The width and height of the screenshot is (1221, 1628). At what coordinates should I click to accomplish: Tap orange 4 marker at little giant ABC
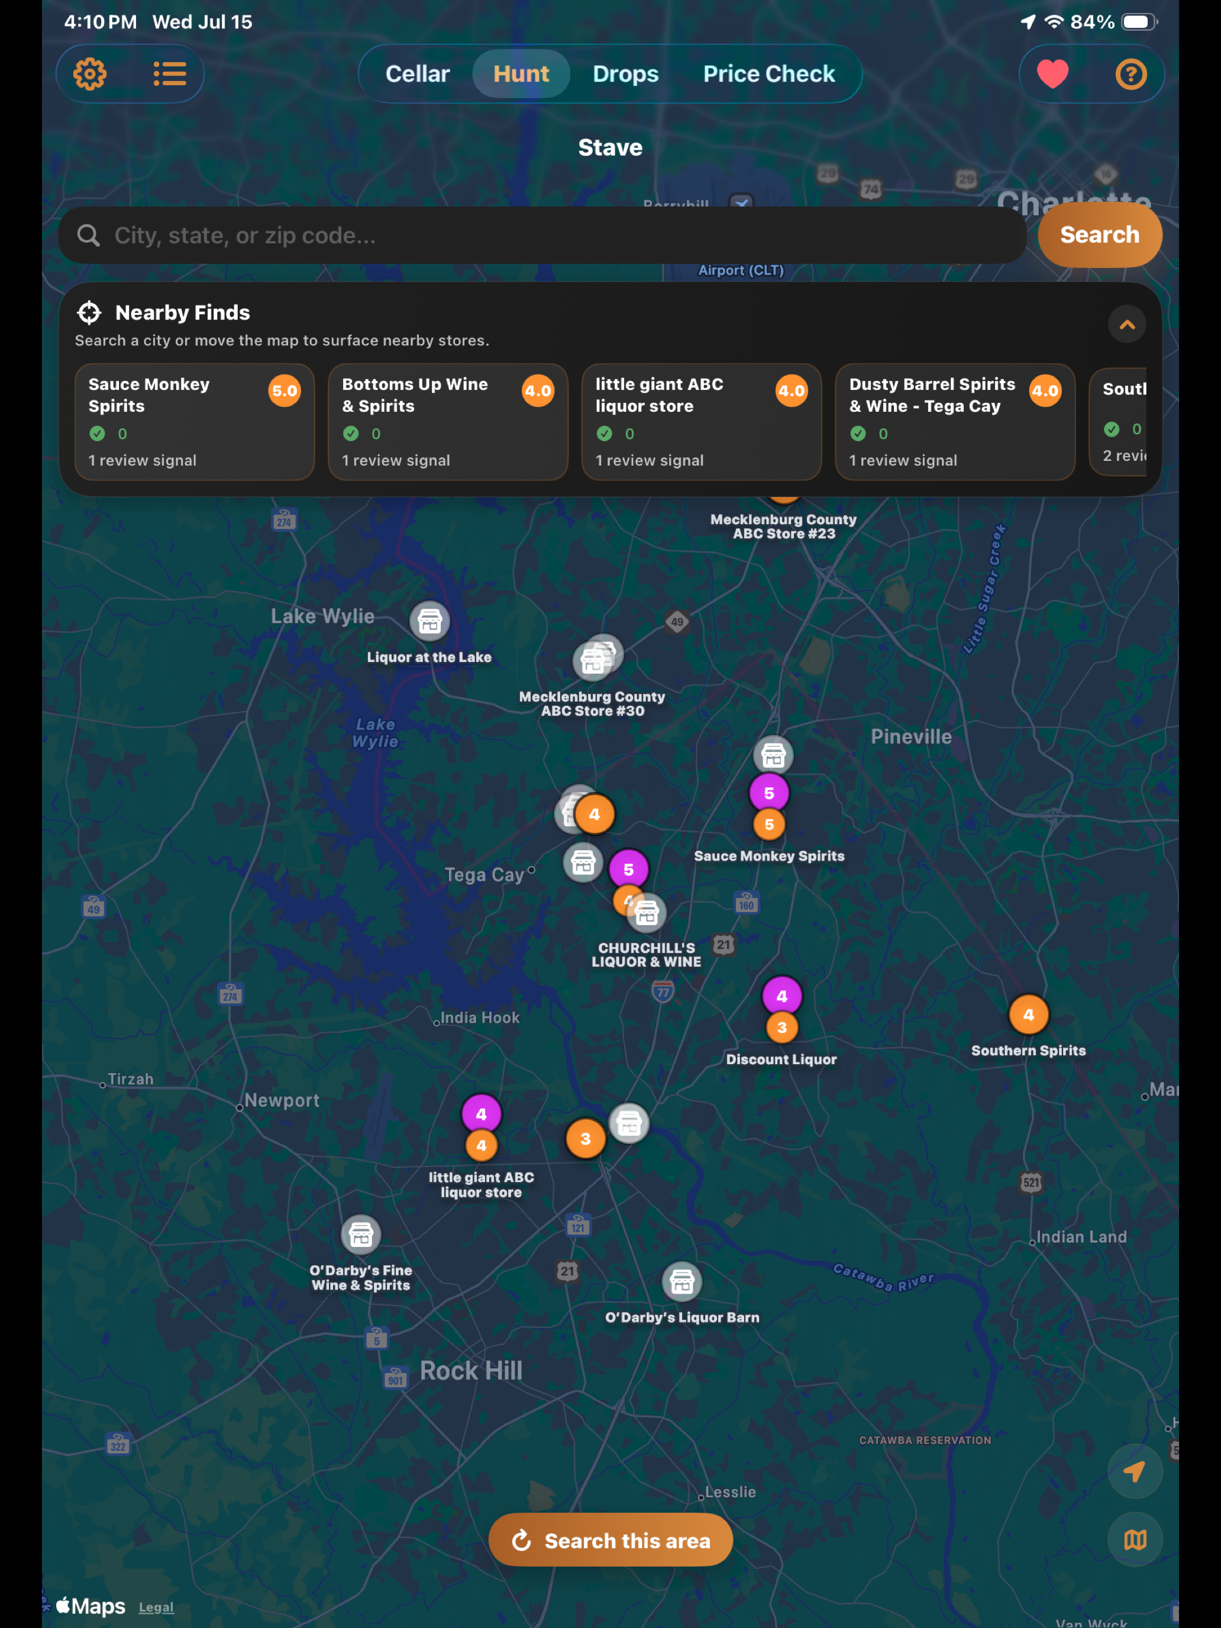click(x=482, y=1145)
